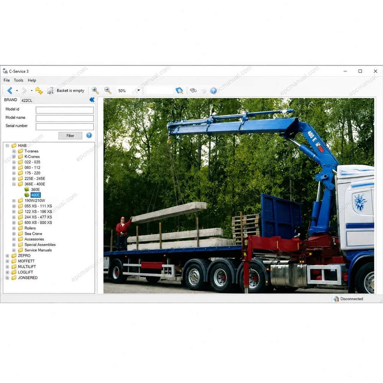The width and height of the screenshot is (383, 383).
Task: Click help icon next to Filter
Action: coord(89,135)
